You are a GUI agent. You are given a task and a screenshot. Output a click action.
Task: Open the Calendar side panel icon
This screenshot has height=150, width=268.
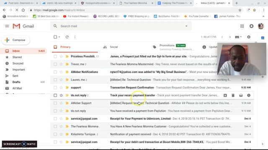click(x=263, y=38)
